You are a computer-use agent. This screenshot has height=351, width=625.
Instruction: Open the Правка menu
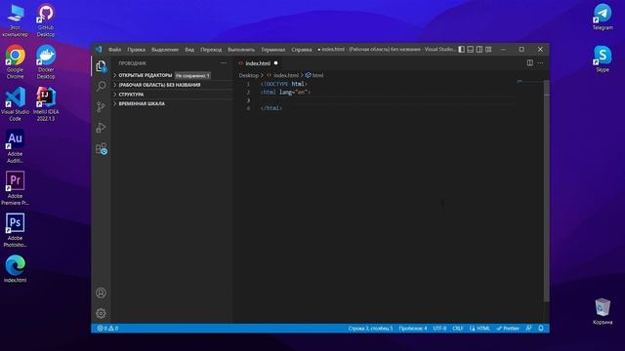click(137, 50)
